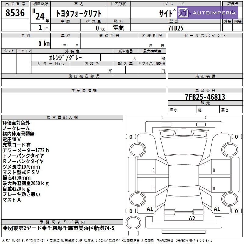Select the fuel type value "電気"

(119, 28)
